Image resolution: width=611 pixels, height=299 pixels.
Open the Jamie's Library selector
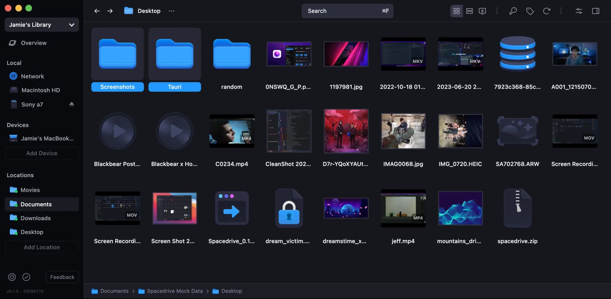[x=41, y=24]
